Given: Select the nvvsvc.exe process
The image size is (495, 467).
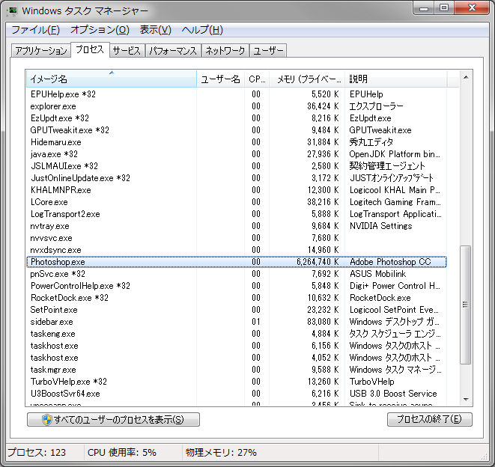Looking at the screenshot, I should tap(237, 238).
